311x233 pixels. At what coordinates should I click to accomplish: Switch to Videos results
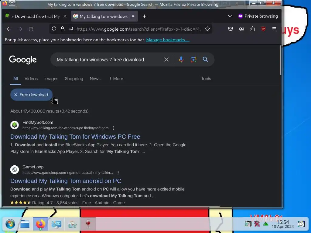31,79
